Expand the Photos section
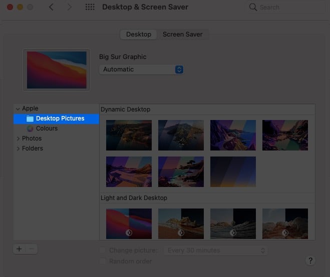 tap(18, 138)
